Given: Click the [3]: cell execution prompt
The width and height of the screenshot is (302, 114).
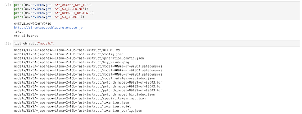Looking at the screenshot, I should pos(8,44).
